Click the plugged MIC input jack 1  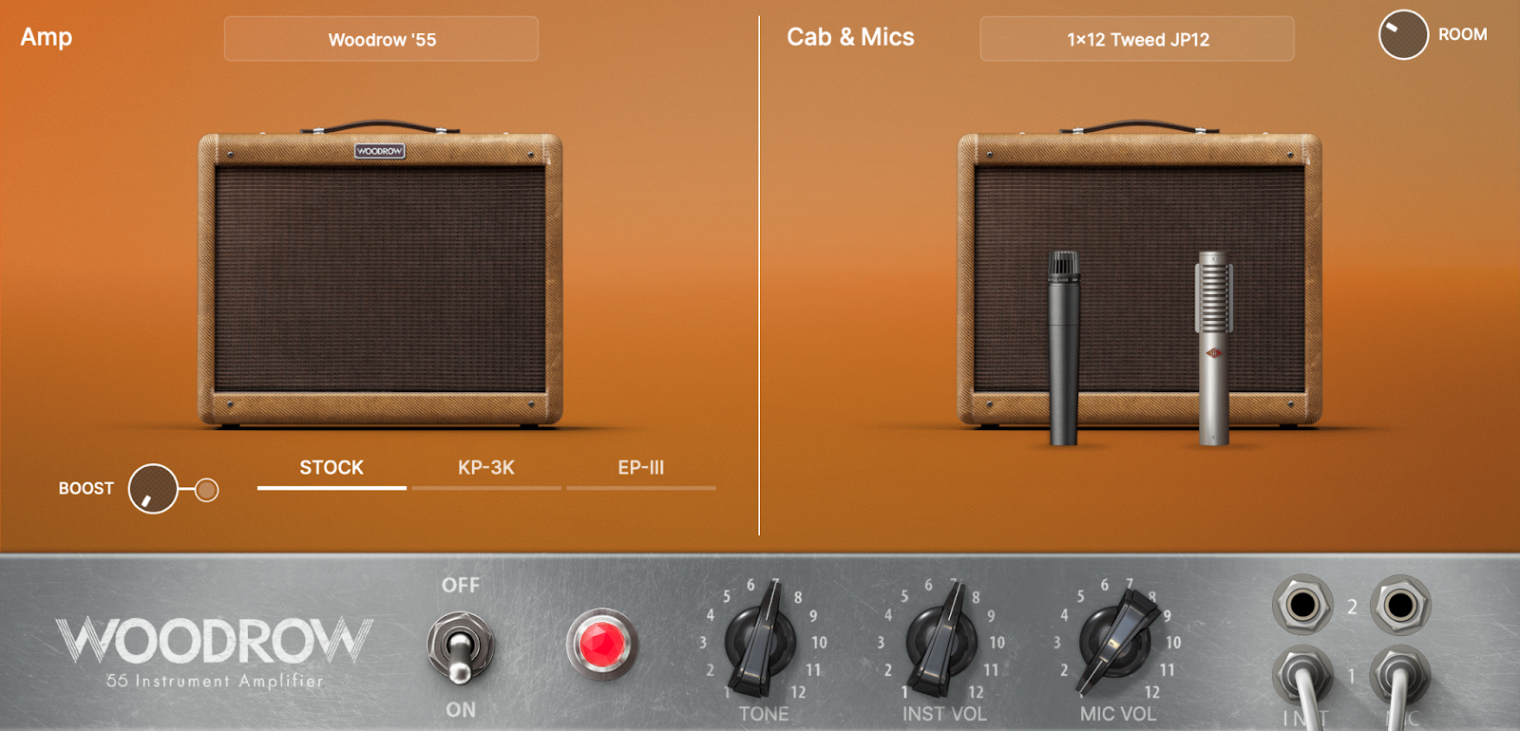(1399, 677)
